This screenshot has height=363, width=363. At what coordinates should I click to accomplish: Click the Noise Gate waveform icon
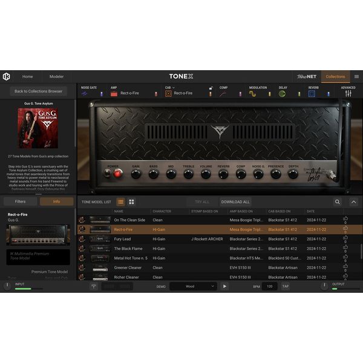84,94
